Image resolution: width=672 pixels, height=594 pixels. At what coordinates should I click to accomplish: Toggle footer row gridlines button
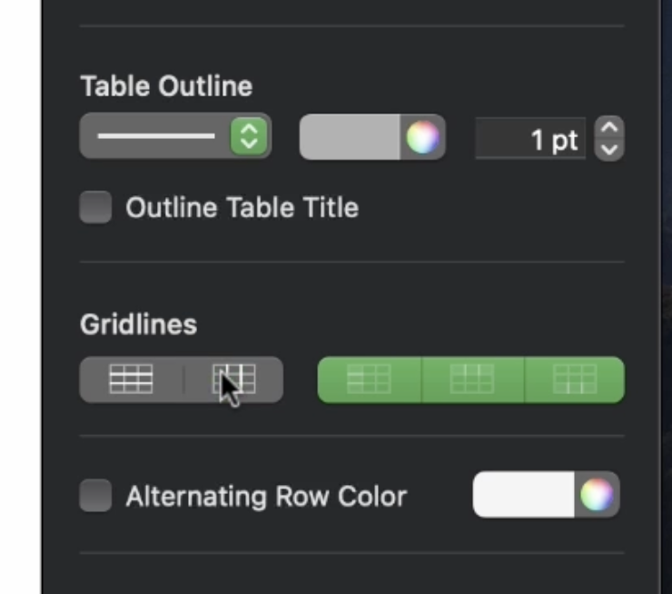(575, 380)
